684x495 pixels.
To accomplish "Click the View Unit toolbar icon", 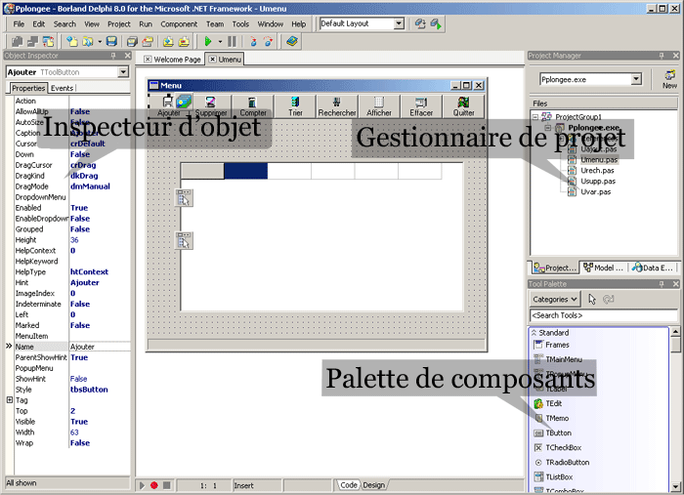I will pos(17,41).
